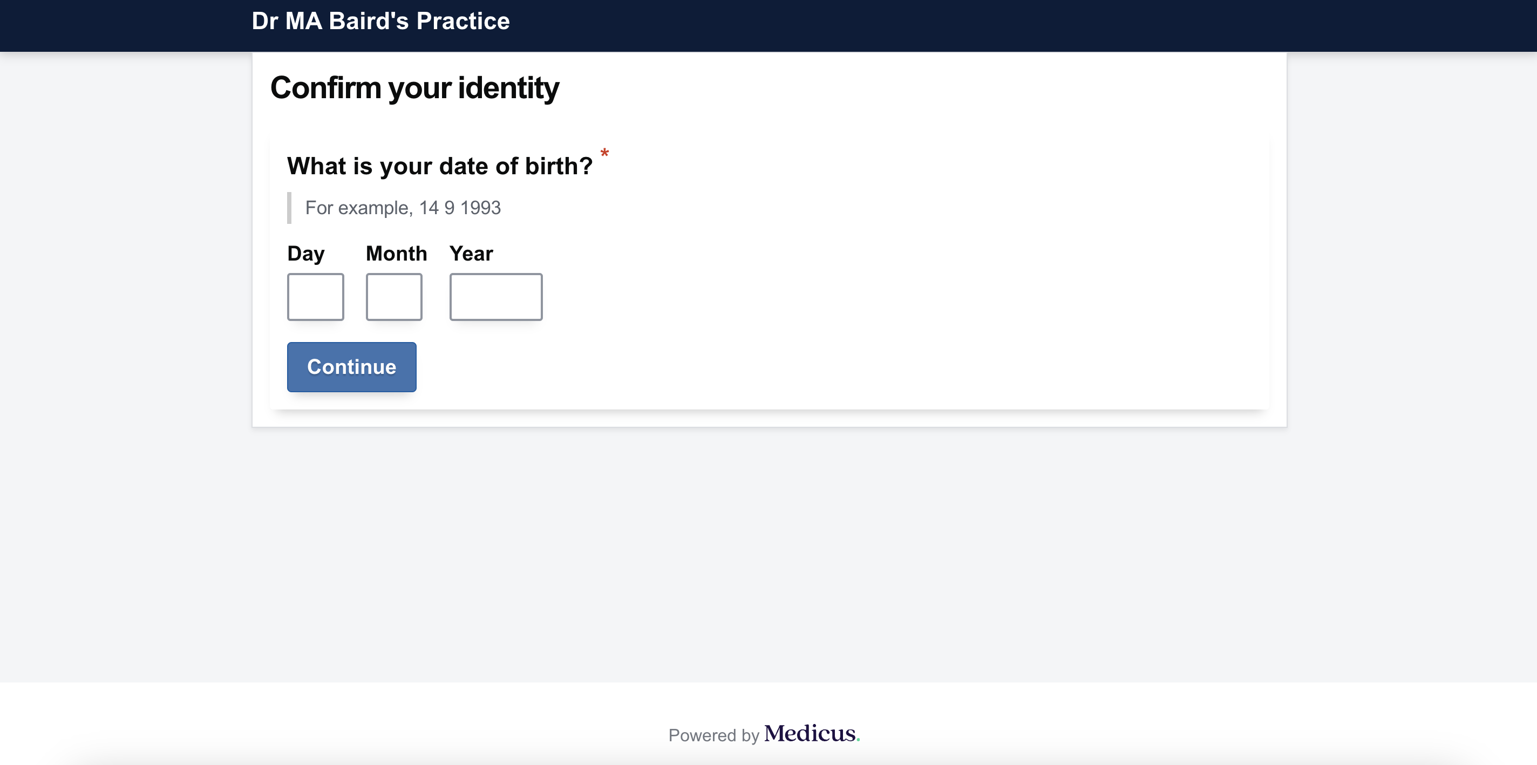The height and width of the screenshot is (765, 1537).
Task: Click the red required asterisk
Action: click(604, 154)
